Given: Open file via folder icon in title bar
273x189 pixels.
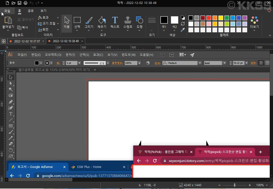Looking at the screenshot, I should coord(13,3).
